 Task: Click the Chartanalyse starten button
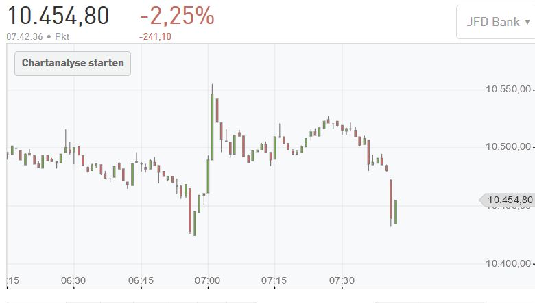pos(73,63)
